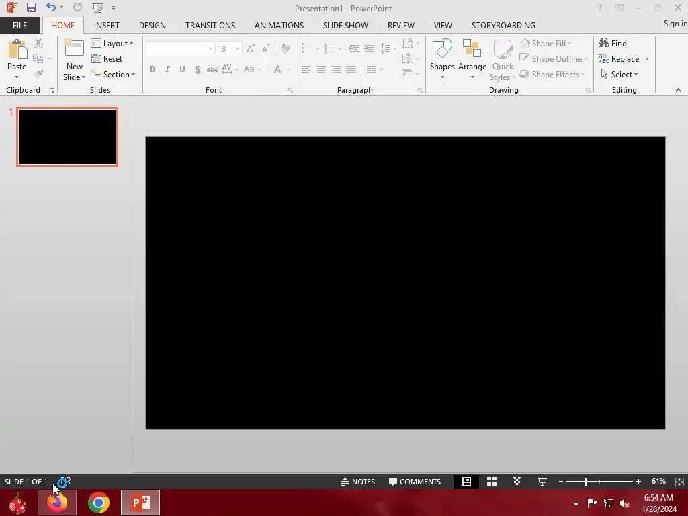Center align text

click(321, 69)
